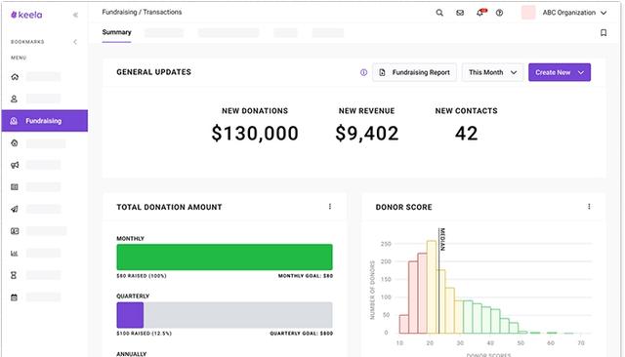Click the search magnifier icon

click(439, 13)
